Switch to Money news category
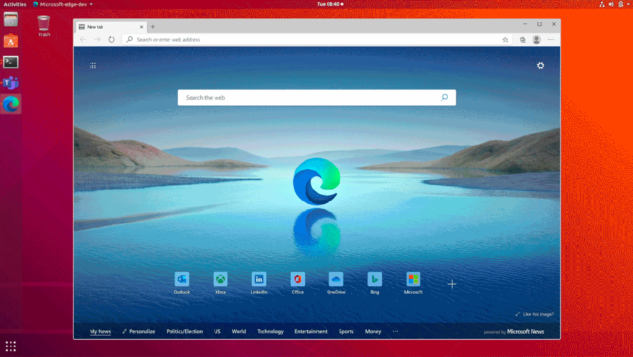 [x=373, y=331]
